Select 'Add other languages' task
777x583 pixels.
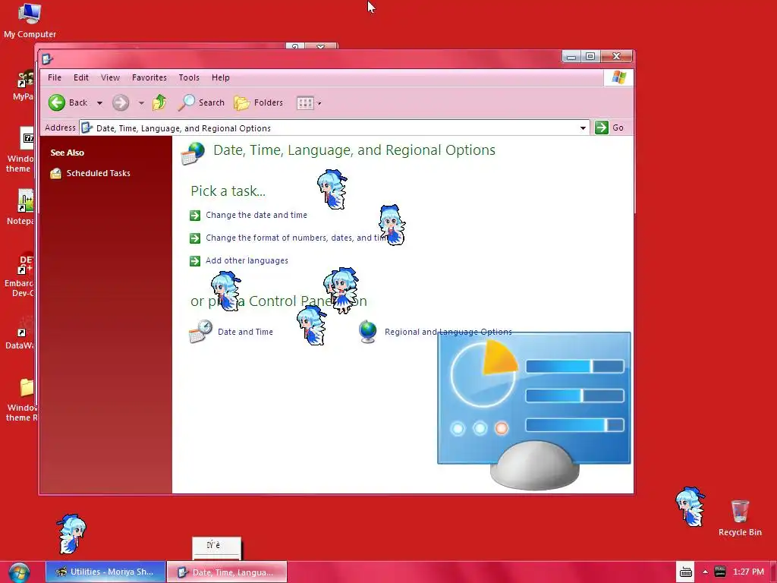point(247,260)
